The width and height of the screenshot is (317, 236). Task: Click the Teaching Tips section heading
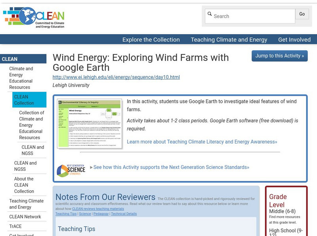tap(76, 229)
